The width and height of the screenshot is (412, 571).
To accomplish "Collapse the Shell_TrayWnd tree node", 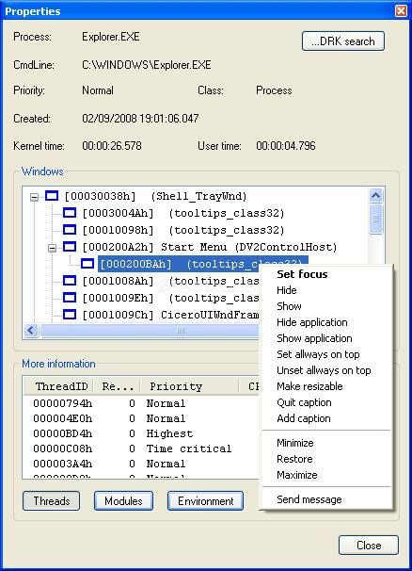I will tap(34, 197).
